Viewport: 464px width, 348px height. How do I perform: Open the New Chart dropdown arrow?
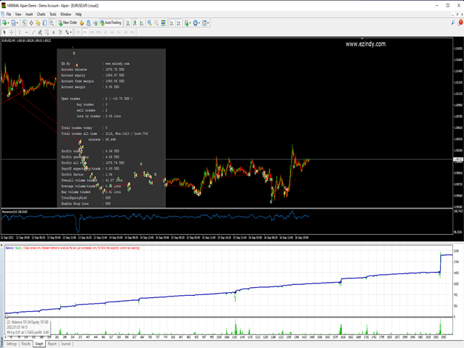pyautogui.click(x=8, y=22)
